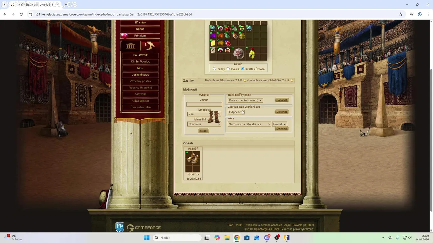433x243 pixels.
Task: Click the ruby gem Premium icon
Action: click(x=124, y=36)
